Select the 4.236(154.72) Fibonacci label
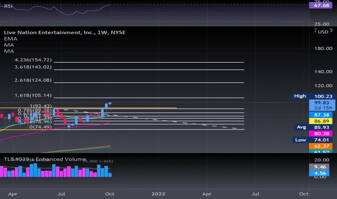The width and height of the screenshot is (337, 199). (x=33, y=60)
